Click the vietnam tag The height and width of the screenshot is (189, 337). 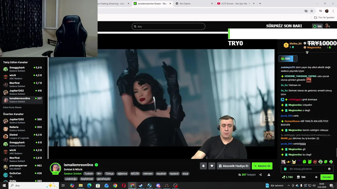(148, 174)
